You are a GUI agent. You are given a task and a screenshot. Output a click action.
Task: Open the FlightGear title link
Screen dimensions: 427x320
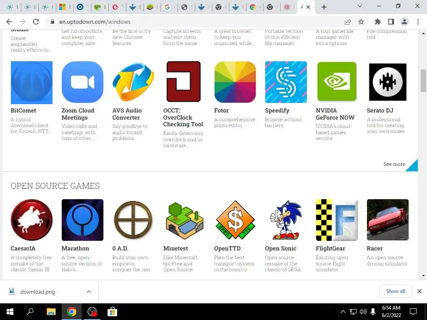(x=330, y=248)
